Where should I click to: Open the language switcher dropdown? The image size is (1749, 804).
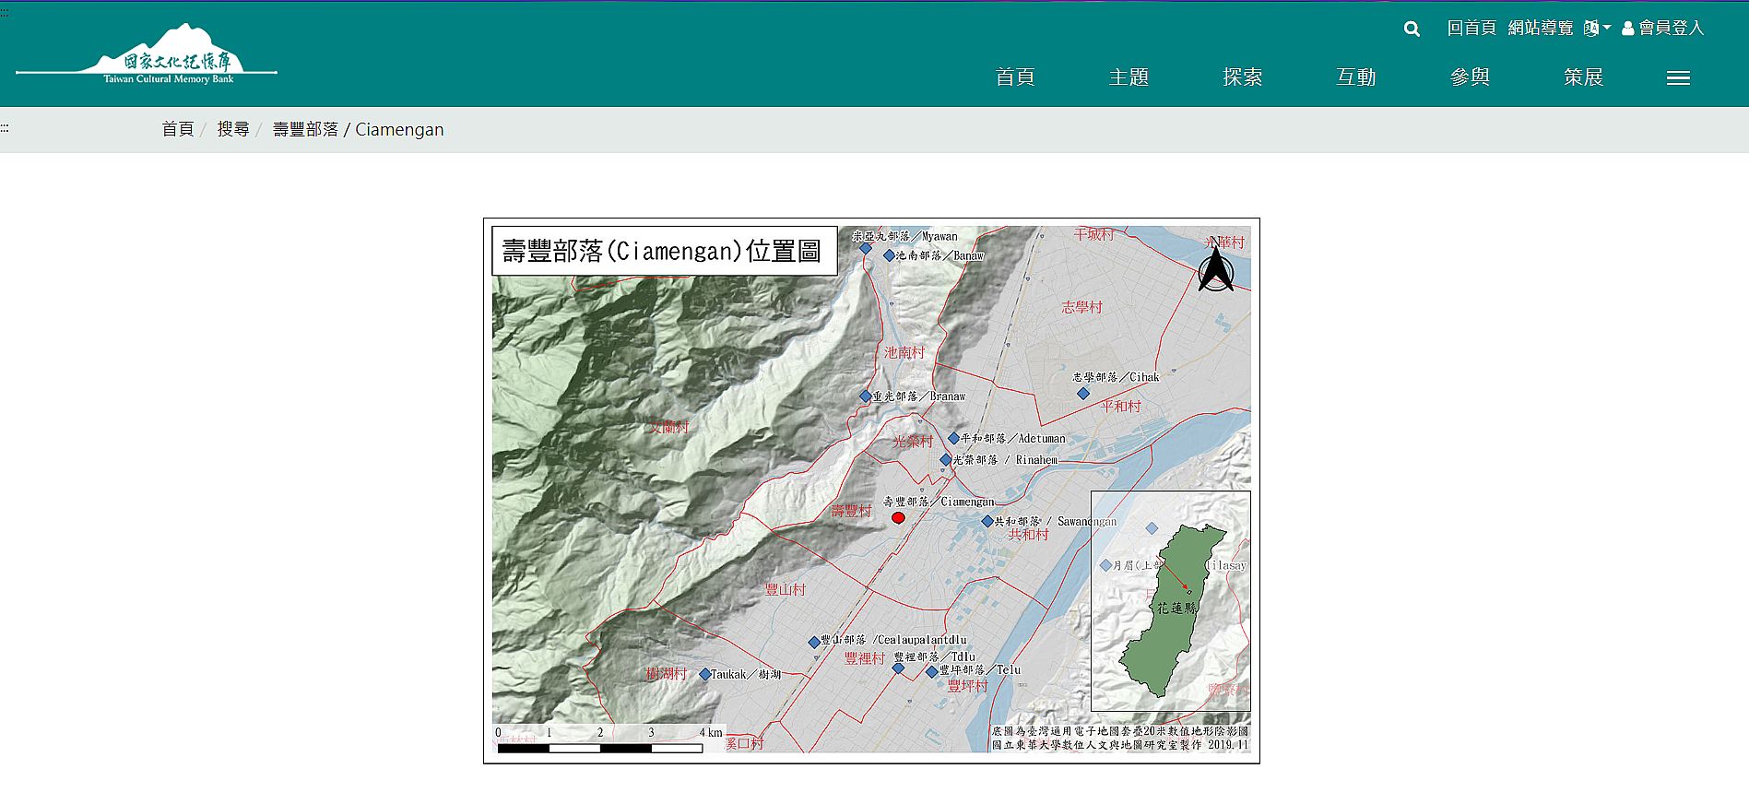click(x=1597, y=29)
